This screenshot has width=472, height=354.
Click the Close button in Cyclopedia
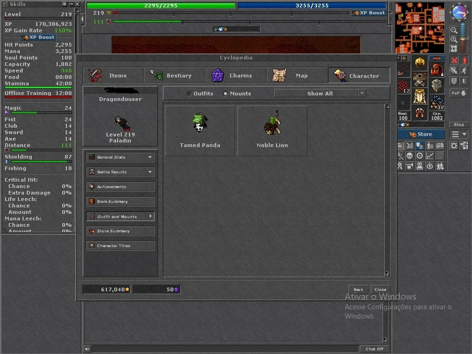click(380, 289)
